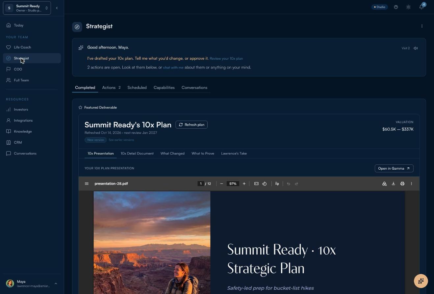The image size is (434, 294).
Task: Open the Strategist page options menu
Action: click(x=422, y=26)
